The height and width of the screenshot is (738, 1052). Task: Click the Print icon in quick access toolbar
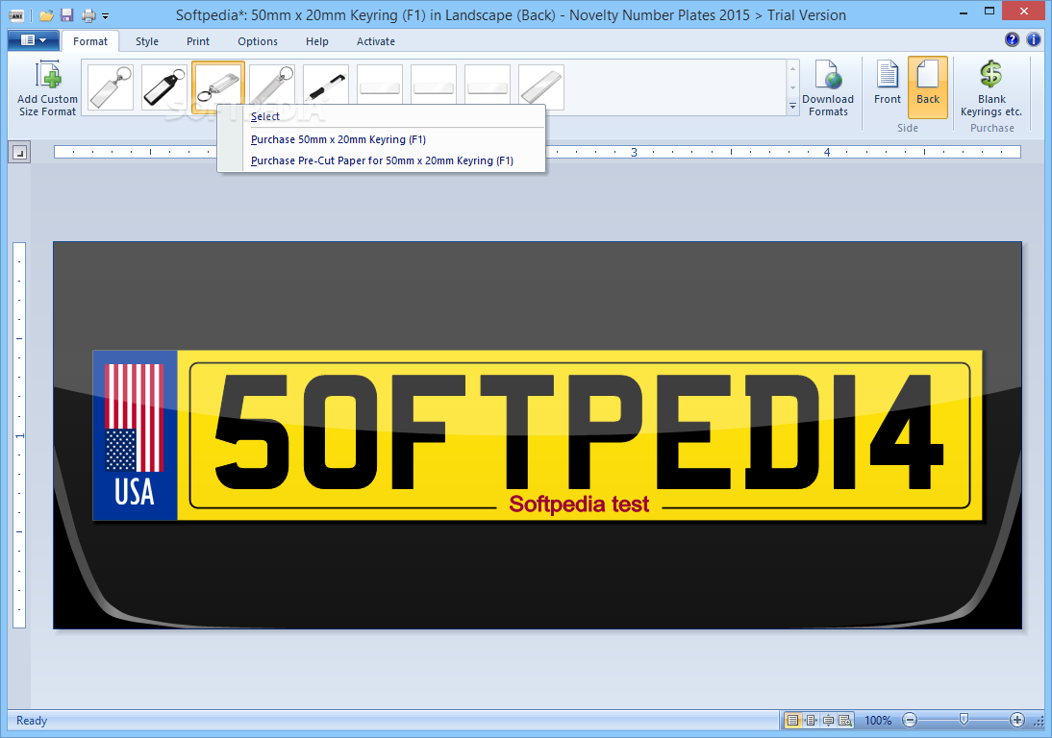pyautogui.click(x=88, y=15)
